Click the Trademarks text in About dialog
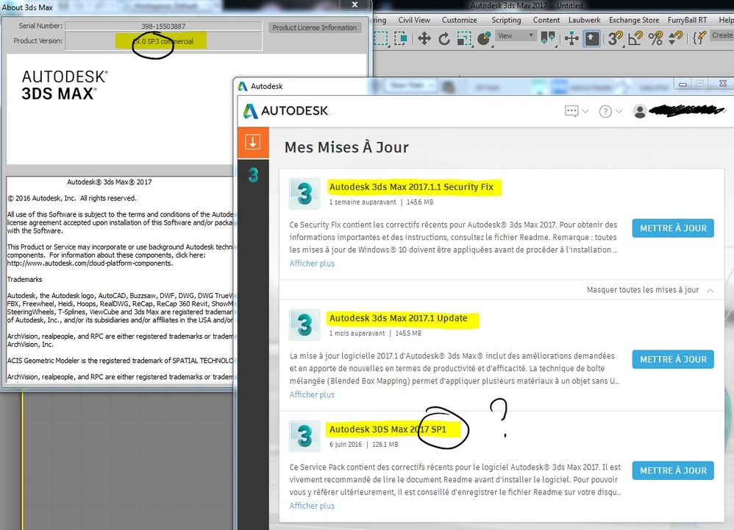 pos(24,279)
